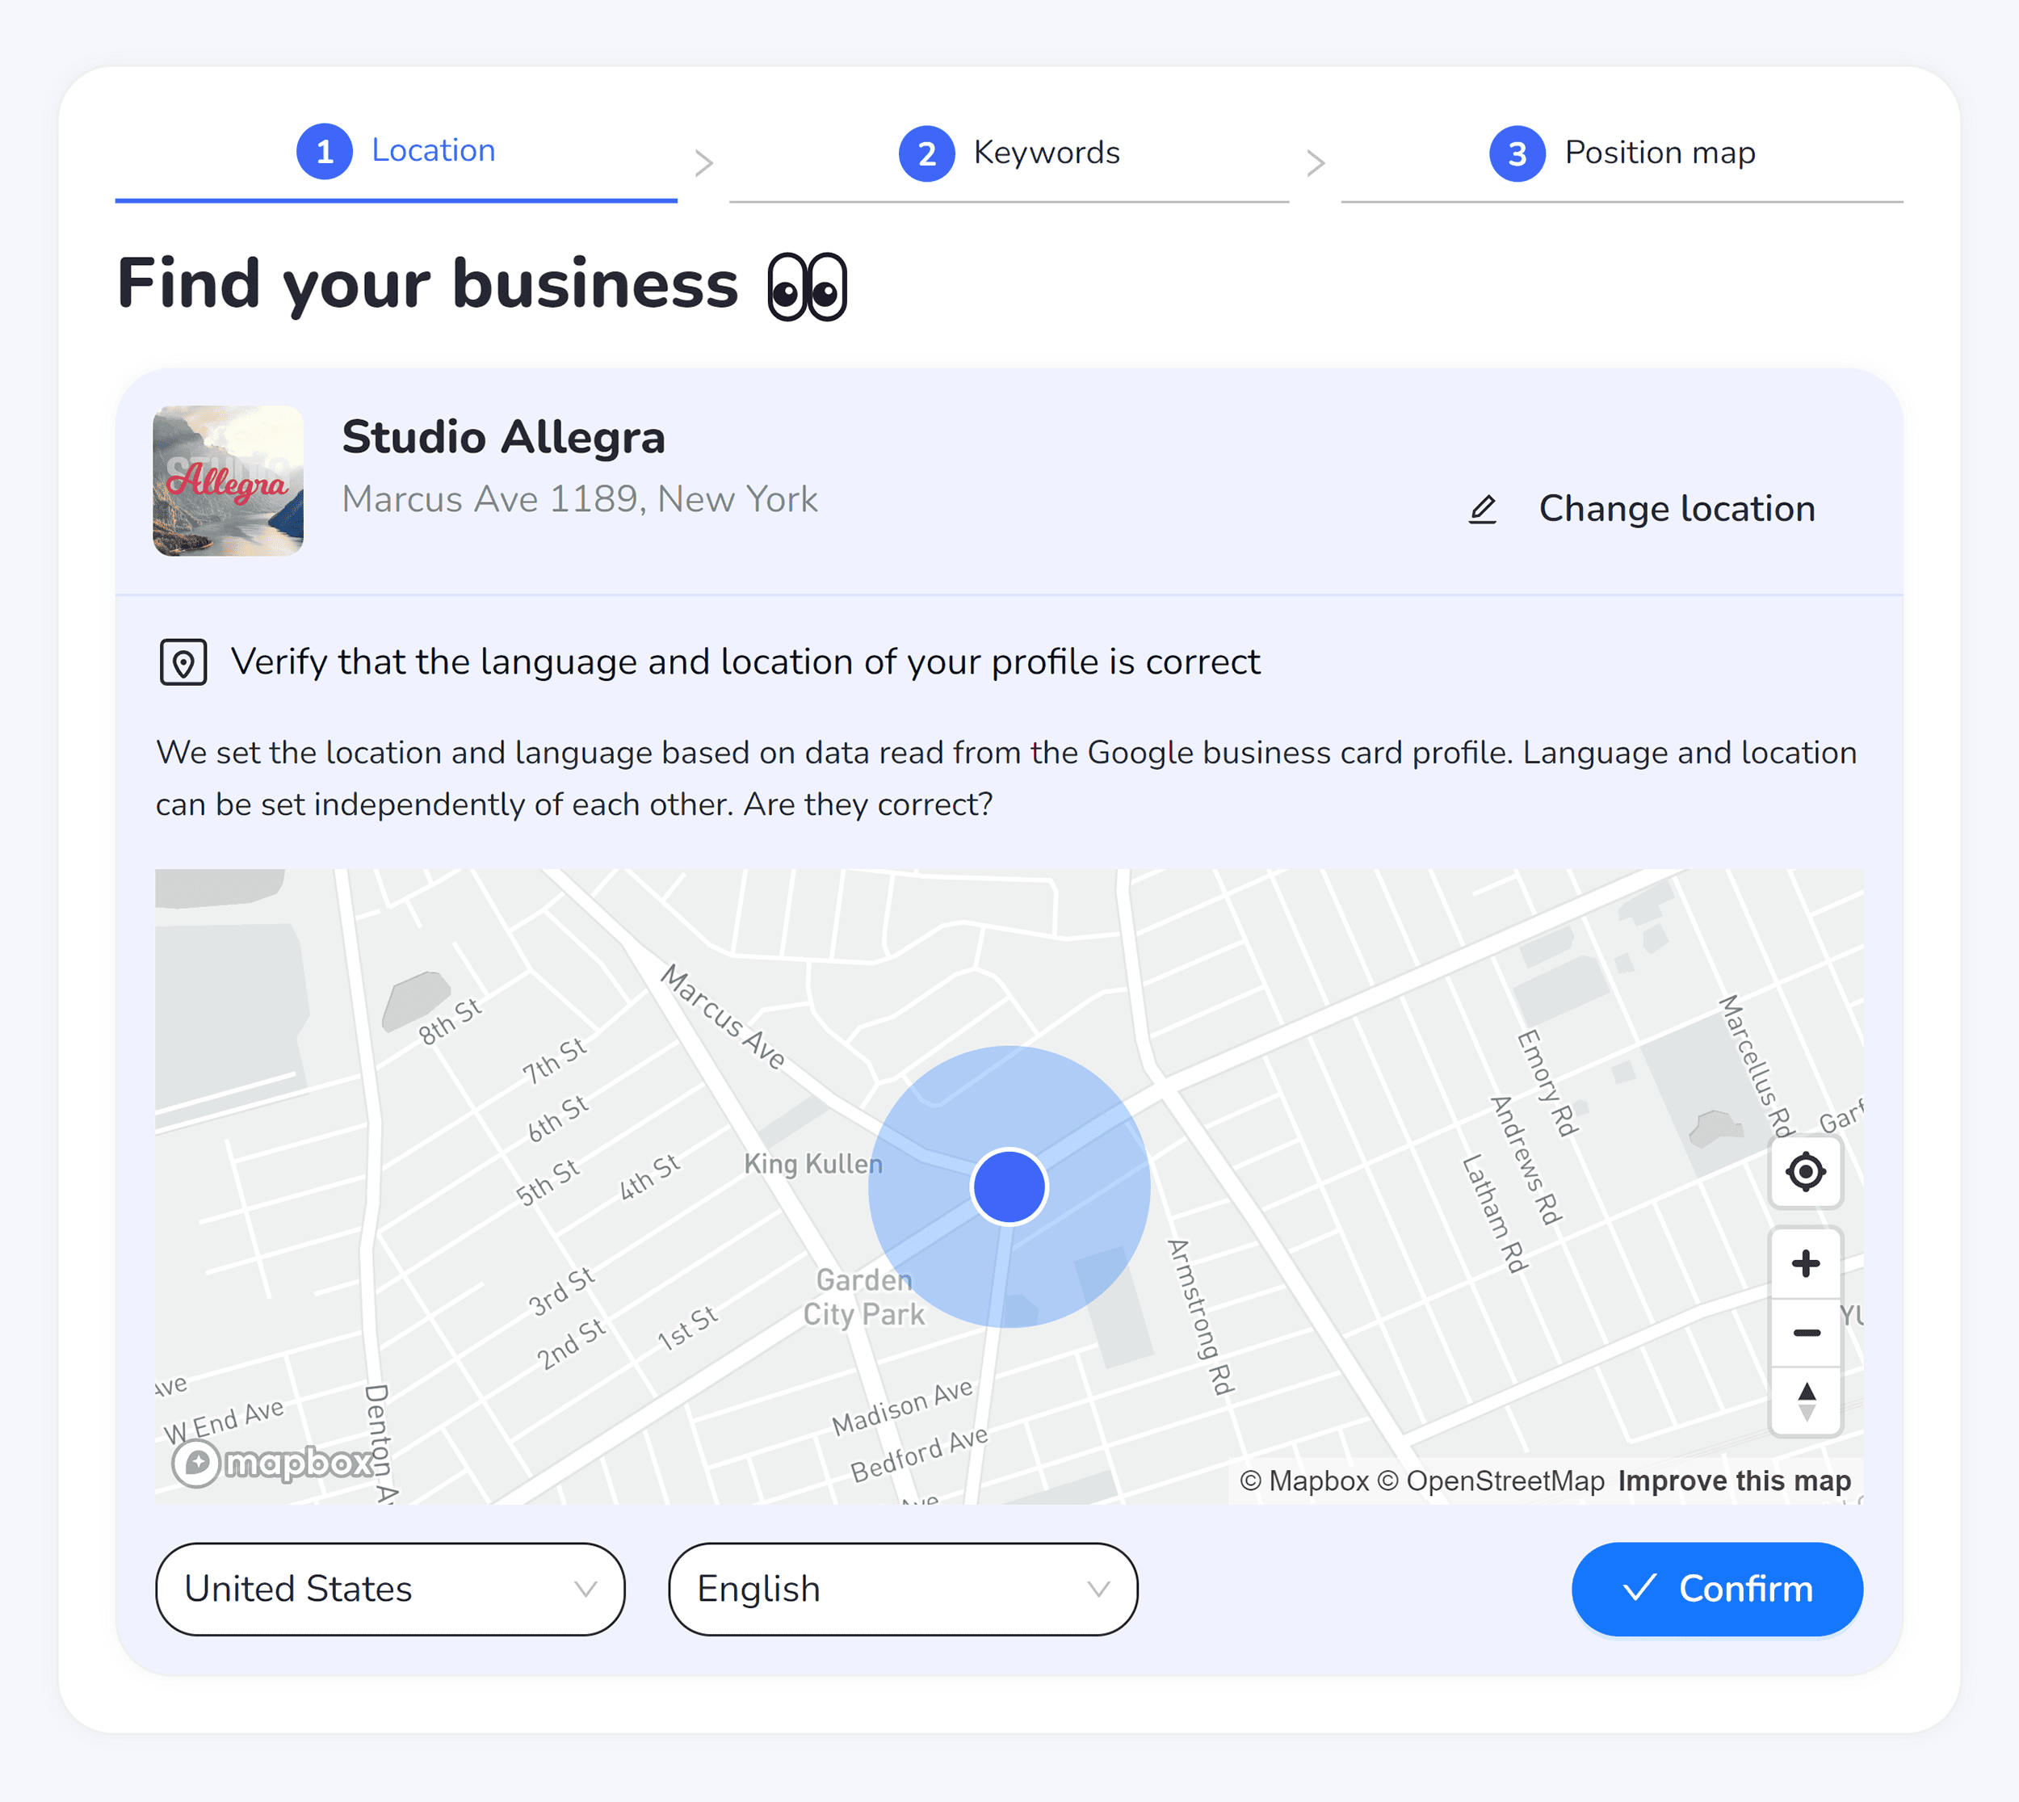The image size is (2019, 1802).
Task: Zoom in using the map plus icon
Action: (x=1807, y=1262)
